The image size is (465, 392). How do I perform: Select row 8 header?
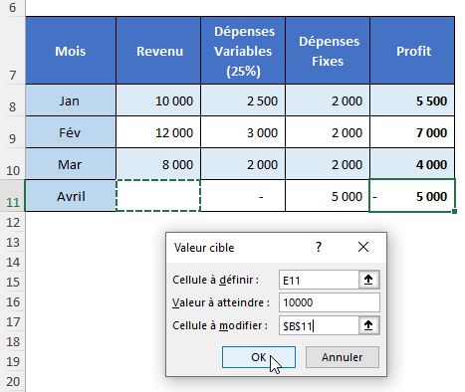[x=12, y=100]
